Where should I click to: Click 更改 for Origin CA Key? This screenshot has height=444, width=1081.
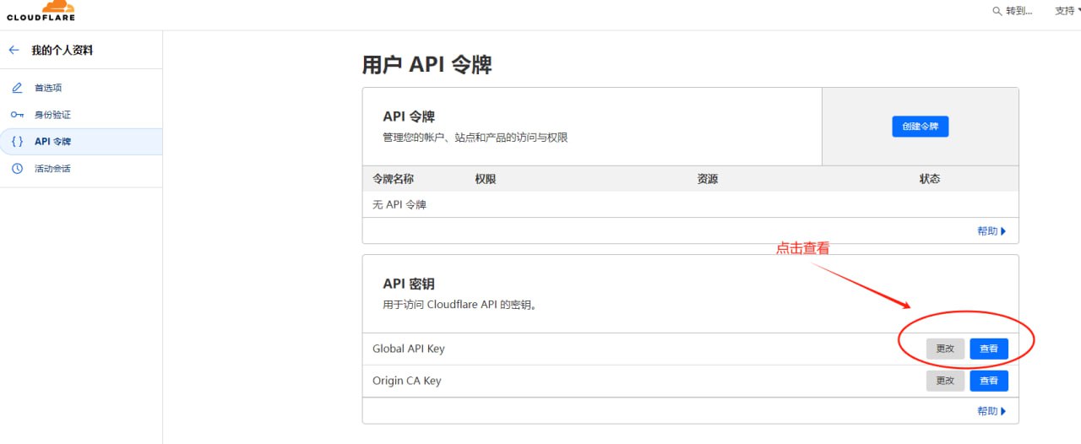pyautogui.click(x=945, y=381)
